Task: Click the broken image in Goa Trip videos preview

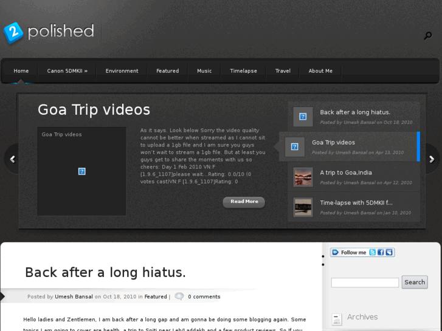Action: click(81, 171)
